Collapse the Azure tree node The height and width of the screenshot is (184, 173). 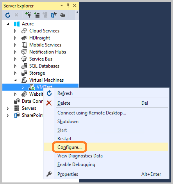click(x=8, y=24)
